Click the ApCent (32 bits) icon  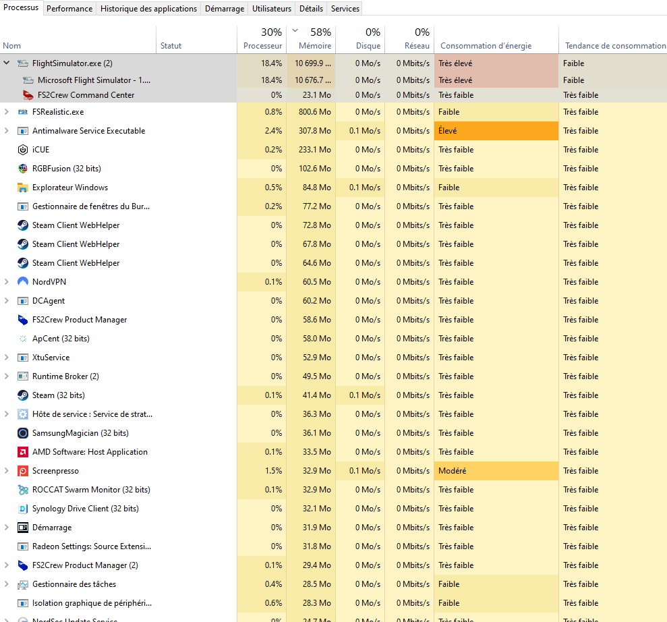[x=22, y=339]
